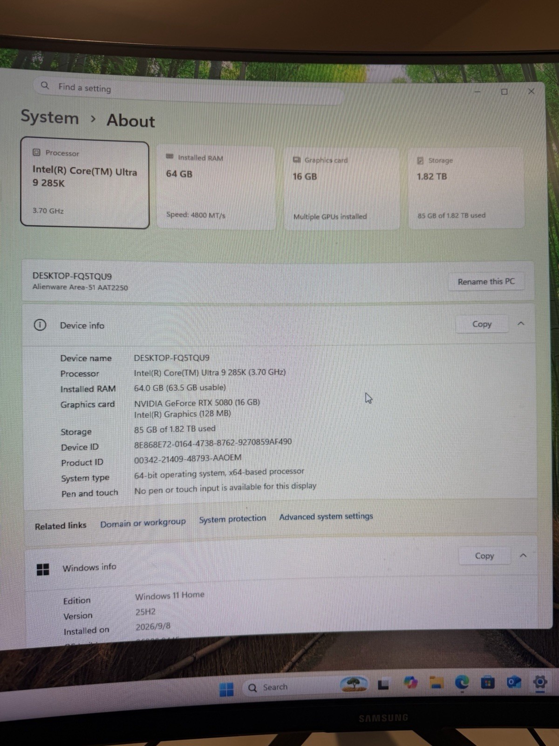
Task: Minimize the Settings window
Action: 477,92
